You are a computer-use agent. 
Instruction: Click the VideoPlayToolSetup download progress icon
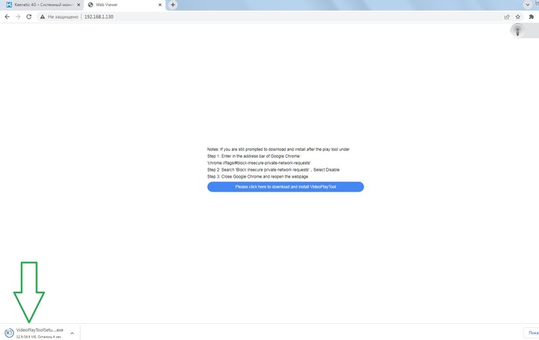coord(8,333)
